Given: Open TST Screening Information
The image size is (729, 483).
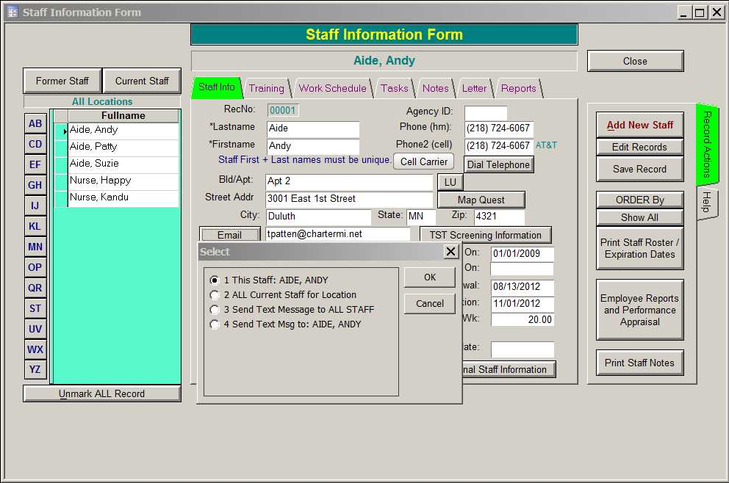Looking at the screenshot, I should (485, 235).
